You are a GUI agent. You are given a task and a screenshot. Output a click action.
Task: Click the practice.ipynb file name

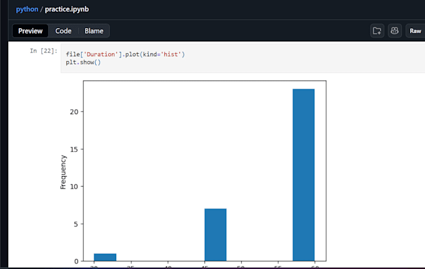click(x=67, y=9)
